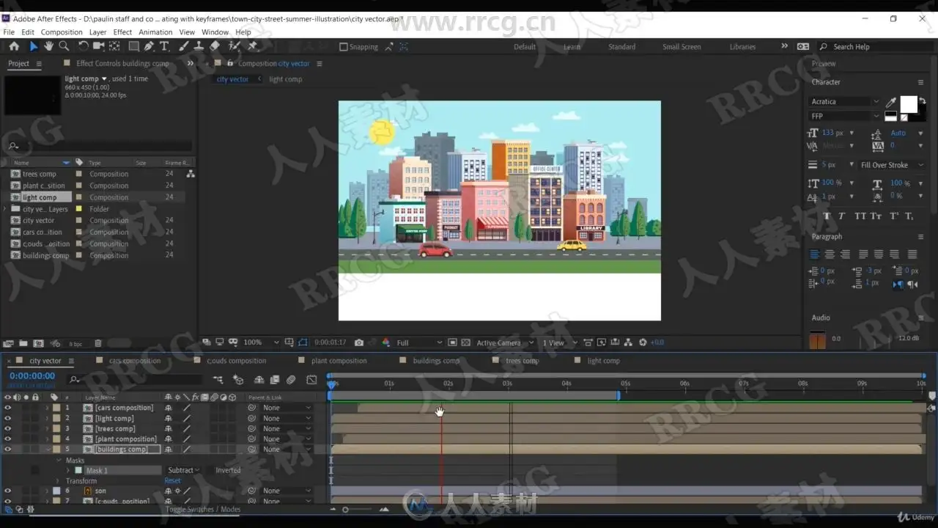938x528 pixels.
Task: Enable the Snapping checkbox
Action: [344, 47]
